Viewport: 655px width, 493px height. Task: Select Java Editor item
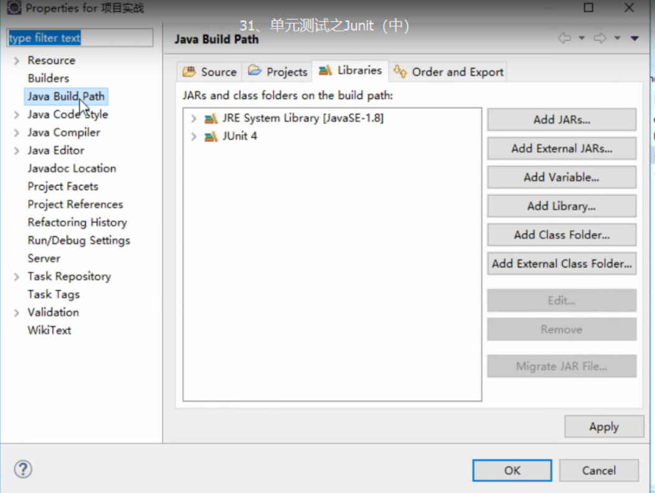tap(56, 150)
